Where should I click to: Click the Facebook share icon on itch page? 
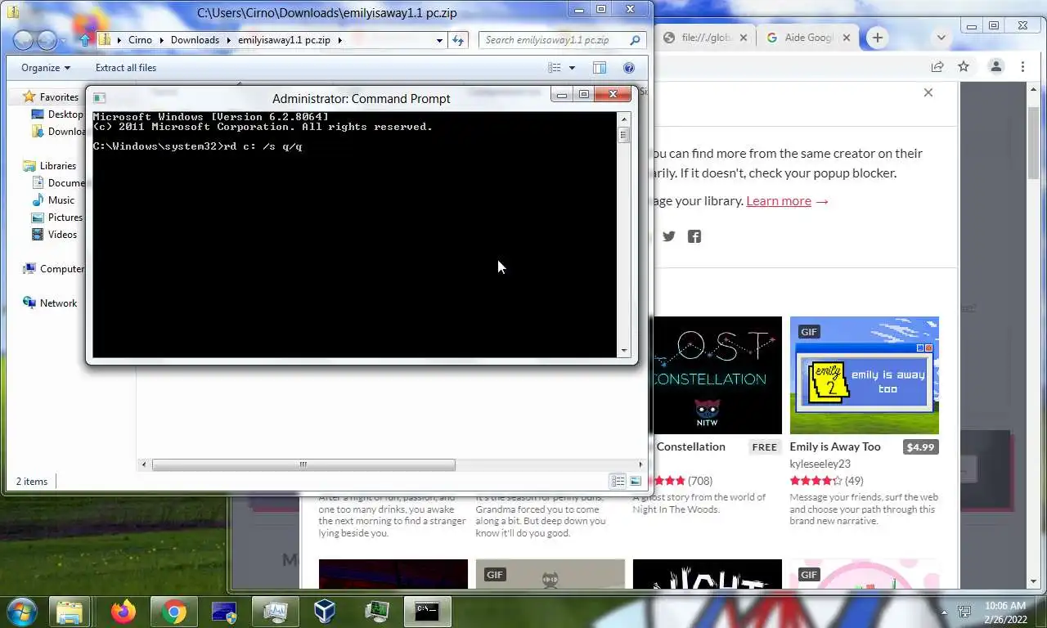tap(694, 236)
